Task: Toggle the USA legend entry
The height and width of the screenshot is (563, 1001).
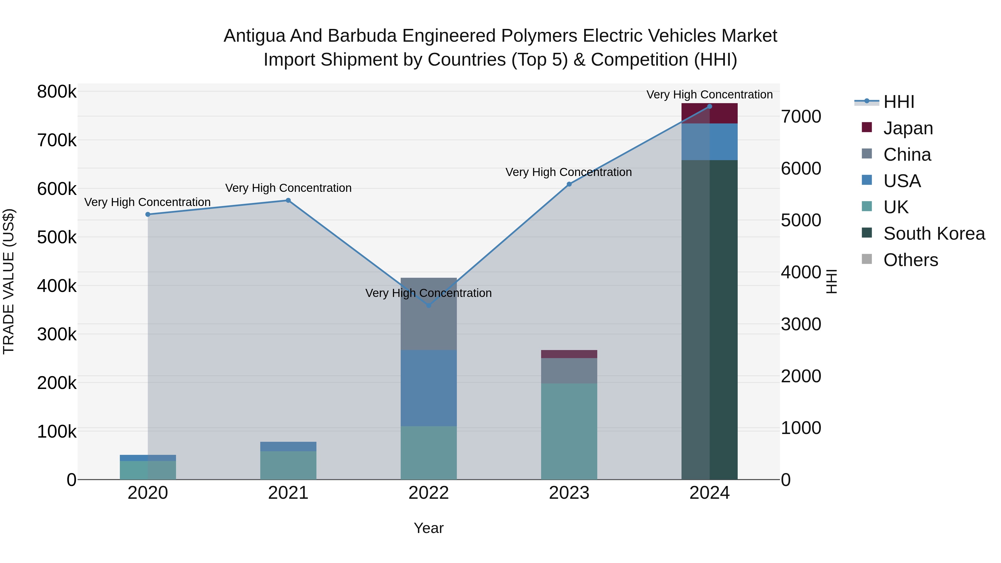Action: (891, 181)
